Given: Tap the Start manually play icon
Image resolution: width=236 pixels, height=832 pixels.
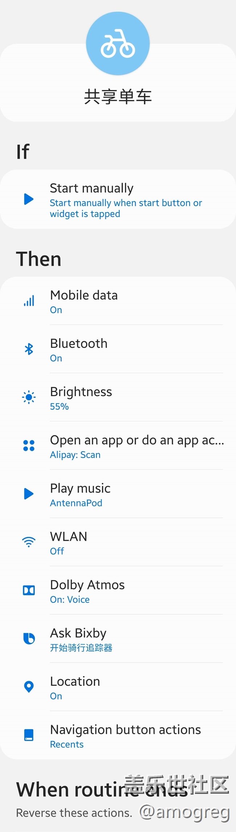Looking at the screenshot, I should pyautogui.click(x=29, y=199).
